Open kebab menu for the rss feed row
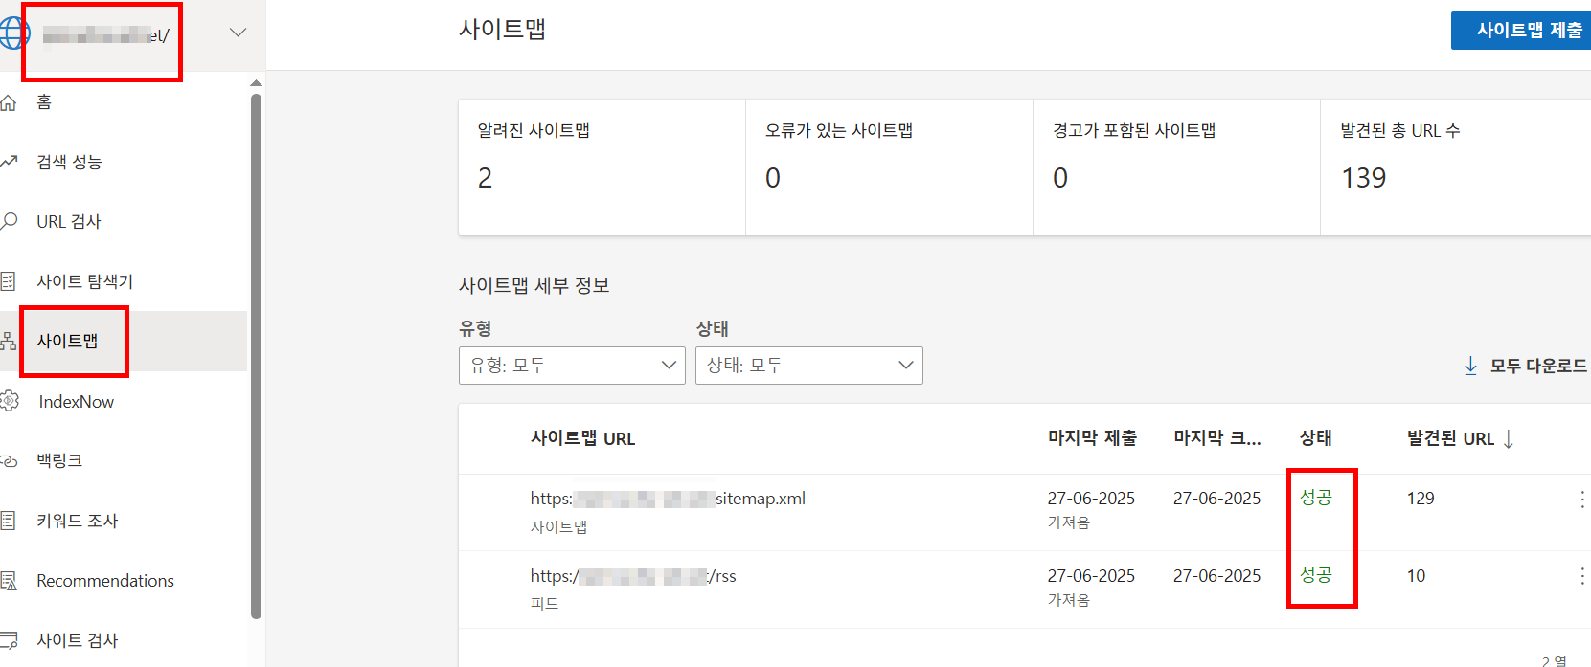Viewport: 1591px width, 667px height. [1581, 576]
